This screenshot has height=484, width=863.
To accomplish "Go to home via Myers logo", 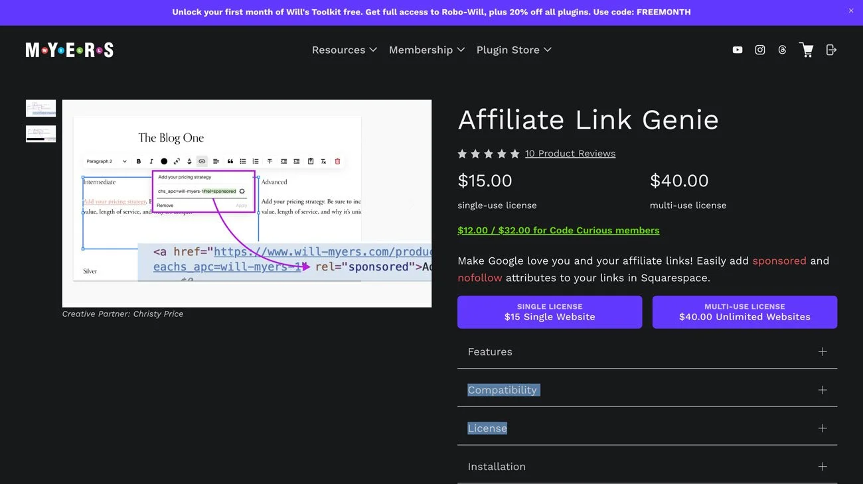I will [x=70, y=50].
